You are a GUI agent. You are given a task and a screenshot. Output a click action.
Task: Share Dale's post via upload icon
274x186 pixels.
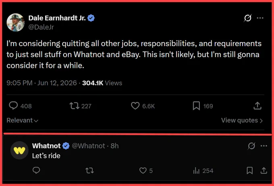pos(257,106)
